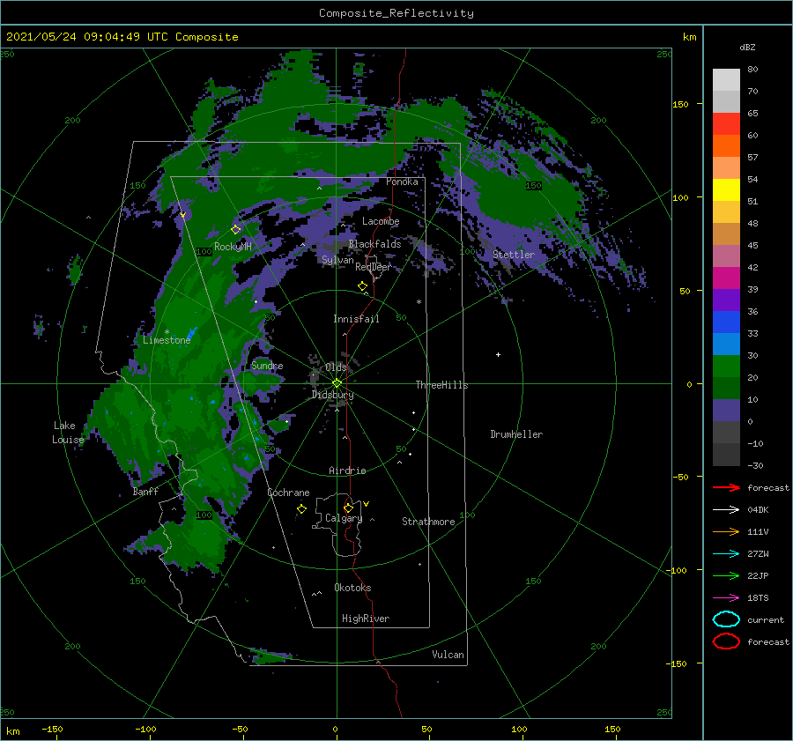Click the cyan current ellipse icon
Screen dimensions: 793x741
coord(726,619)
